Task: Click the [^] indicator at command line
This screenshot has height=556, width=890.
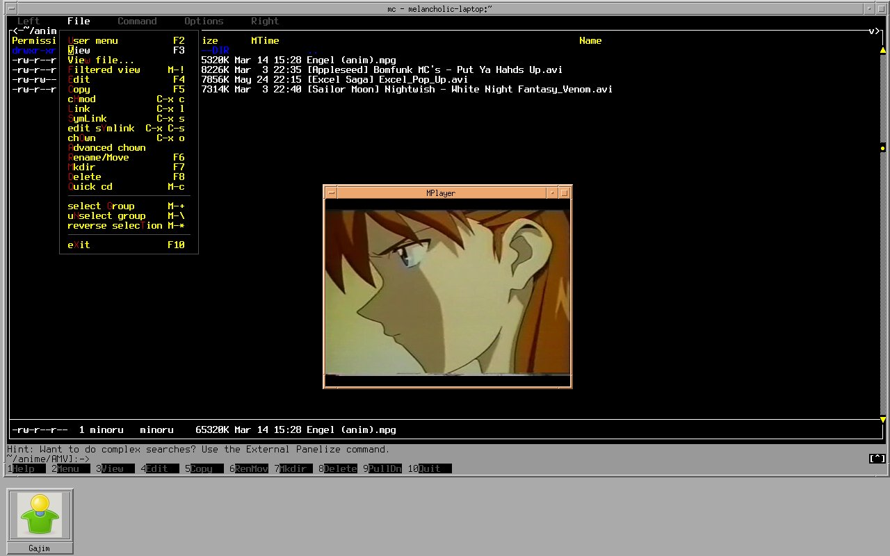Action: pos(877,459)
